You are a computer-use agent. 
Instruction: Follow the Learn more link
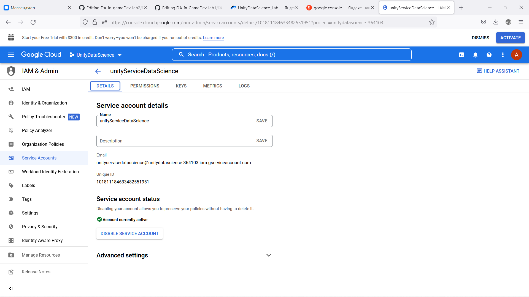pos(213,38)
